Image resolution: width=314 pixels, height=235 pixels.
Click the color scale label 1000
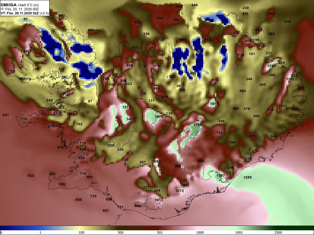(200, 232)
